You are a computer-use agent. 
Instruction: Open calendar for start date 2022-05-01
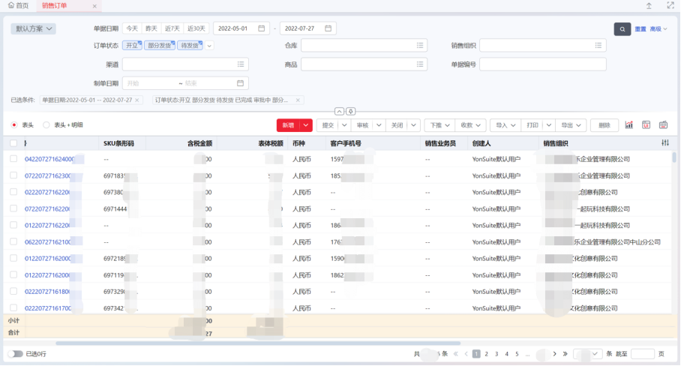coord(262,28)
